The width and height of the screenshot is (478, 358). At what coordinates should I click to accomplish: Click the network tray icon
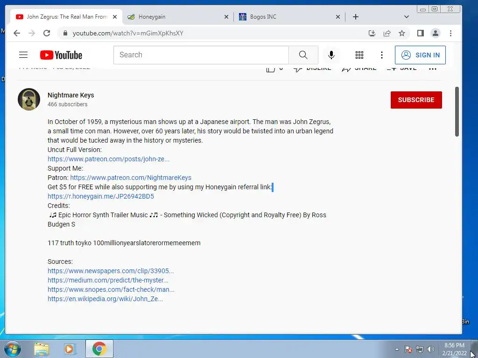pyautogui.click(x=420, y=349)
